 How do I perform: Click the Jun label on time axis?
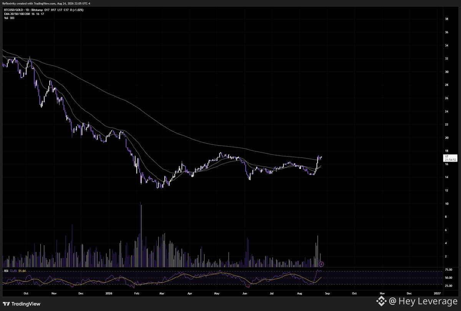(245, 293)
